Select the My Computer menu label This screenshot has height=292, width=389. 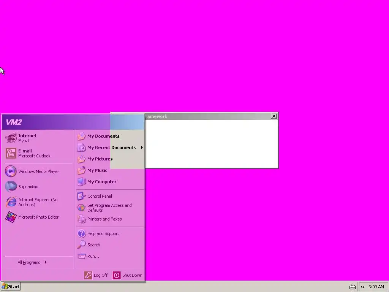click(102, 182)
